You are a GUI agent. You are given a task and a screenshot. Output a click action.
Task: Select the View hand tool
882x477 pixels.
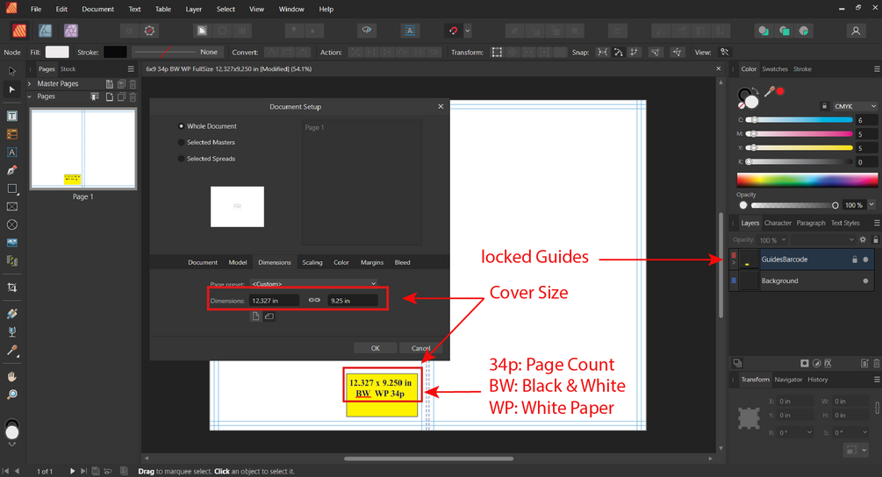(11, 376)
